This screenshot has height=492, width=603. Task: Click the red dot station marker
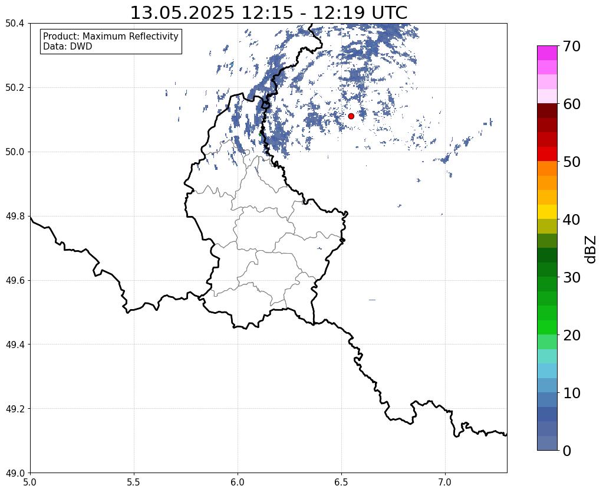(x=351, y=116)
